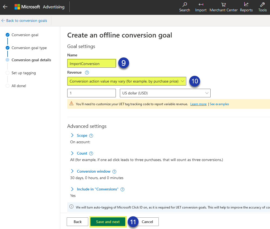The height and width of the screenshot is (229, 270).
Task: Open the Revenue help tooltip
Action: 86,72
